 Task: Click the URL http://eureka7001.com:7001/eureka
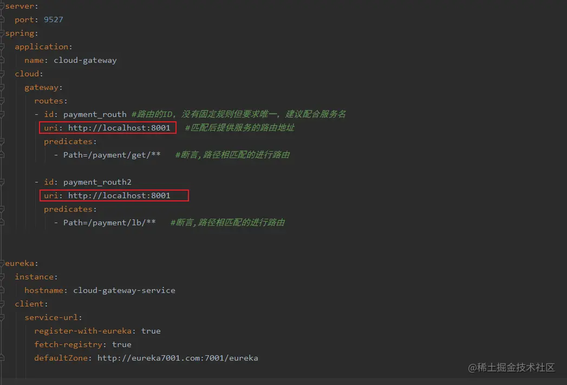pyautogui.click(x=178, y=358)
